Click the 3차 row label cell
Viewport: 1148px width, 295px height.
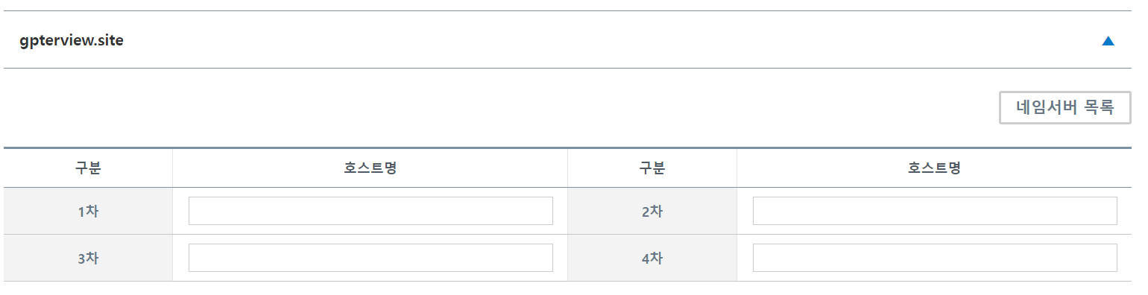tap(88, 258)
